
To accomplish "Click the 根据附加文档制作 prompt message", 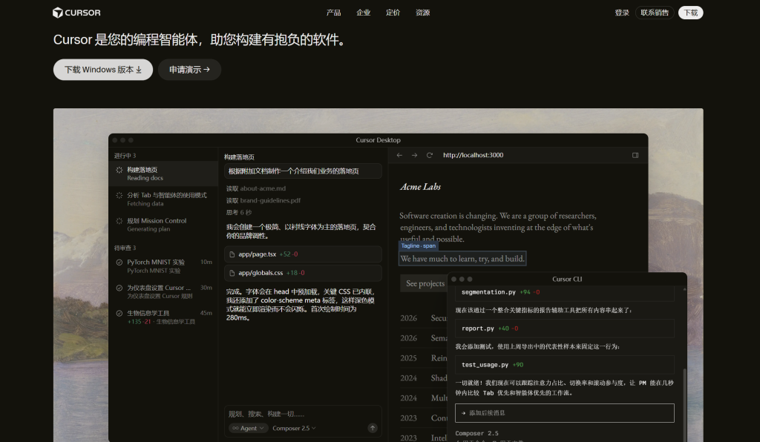I will [x=303, y=171].
